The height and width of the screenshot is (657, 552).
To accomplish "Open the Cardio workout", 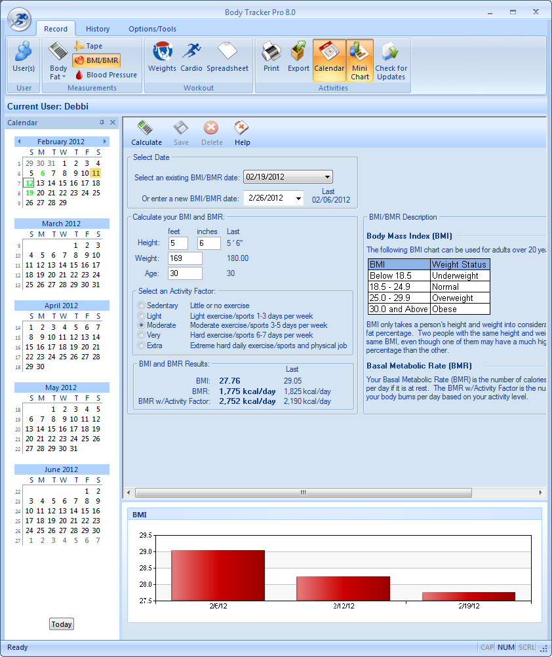I will point(191,58).
